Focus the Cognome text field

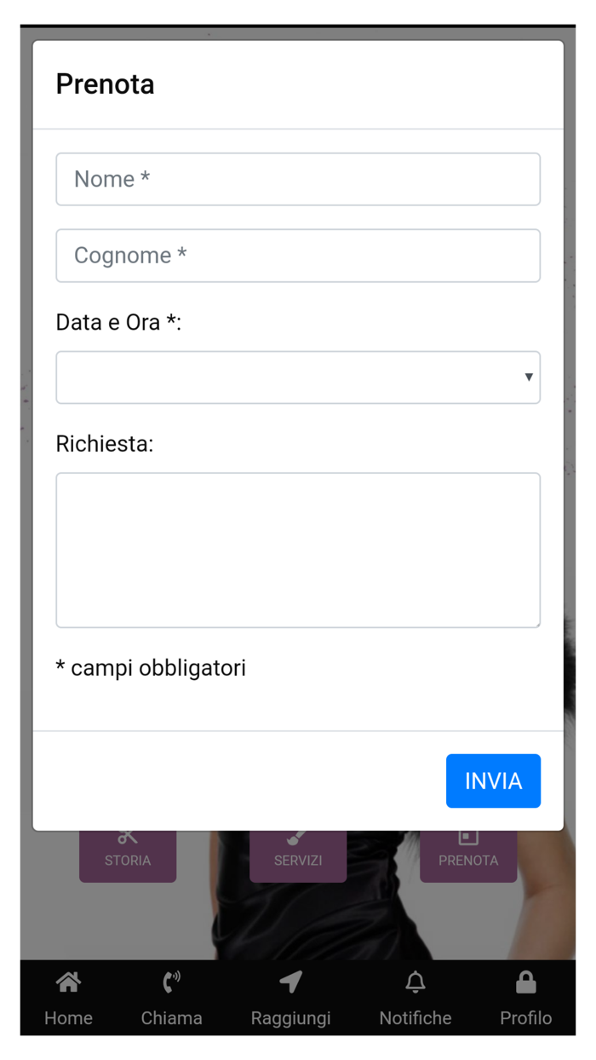(x=298, y=256)
